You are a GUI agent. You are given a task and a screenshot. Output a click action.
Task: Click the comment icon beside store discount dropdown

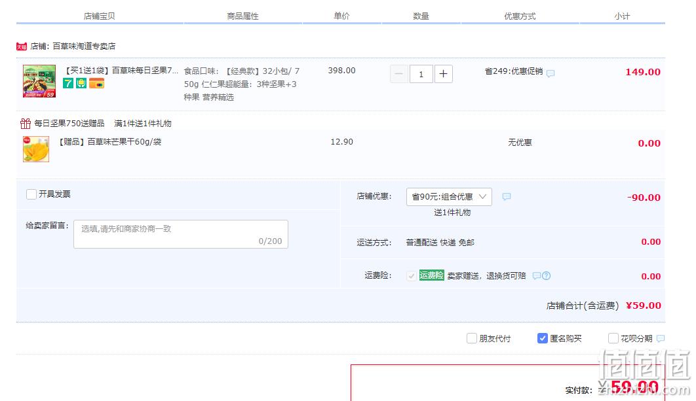507,196
